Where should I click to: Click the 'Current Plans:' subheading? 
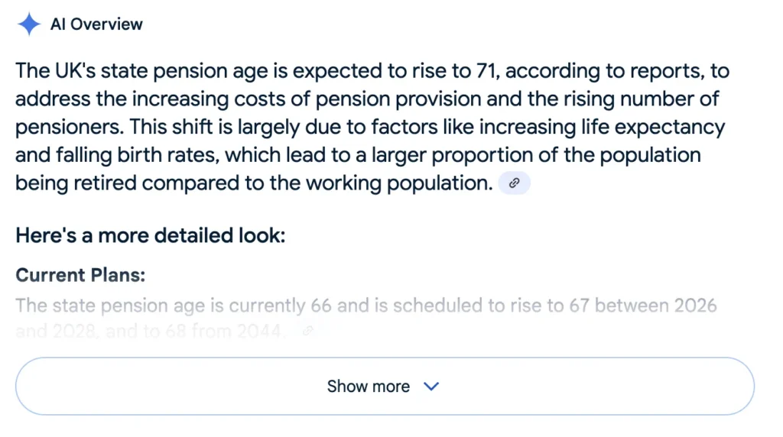point(80,275)
